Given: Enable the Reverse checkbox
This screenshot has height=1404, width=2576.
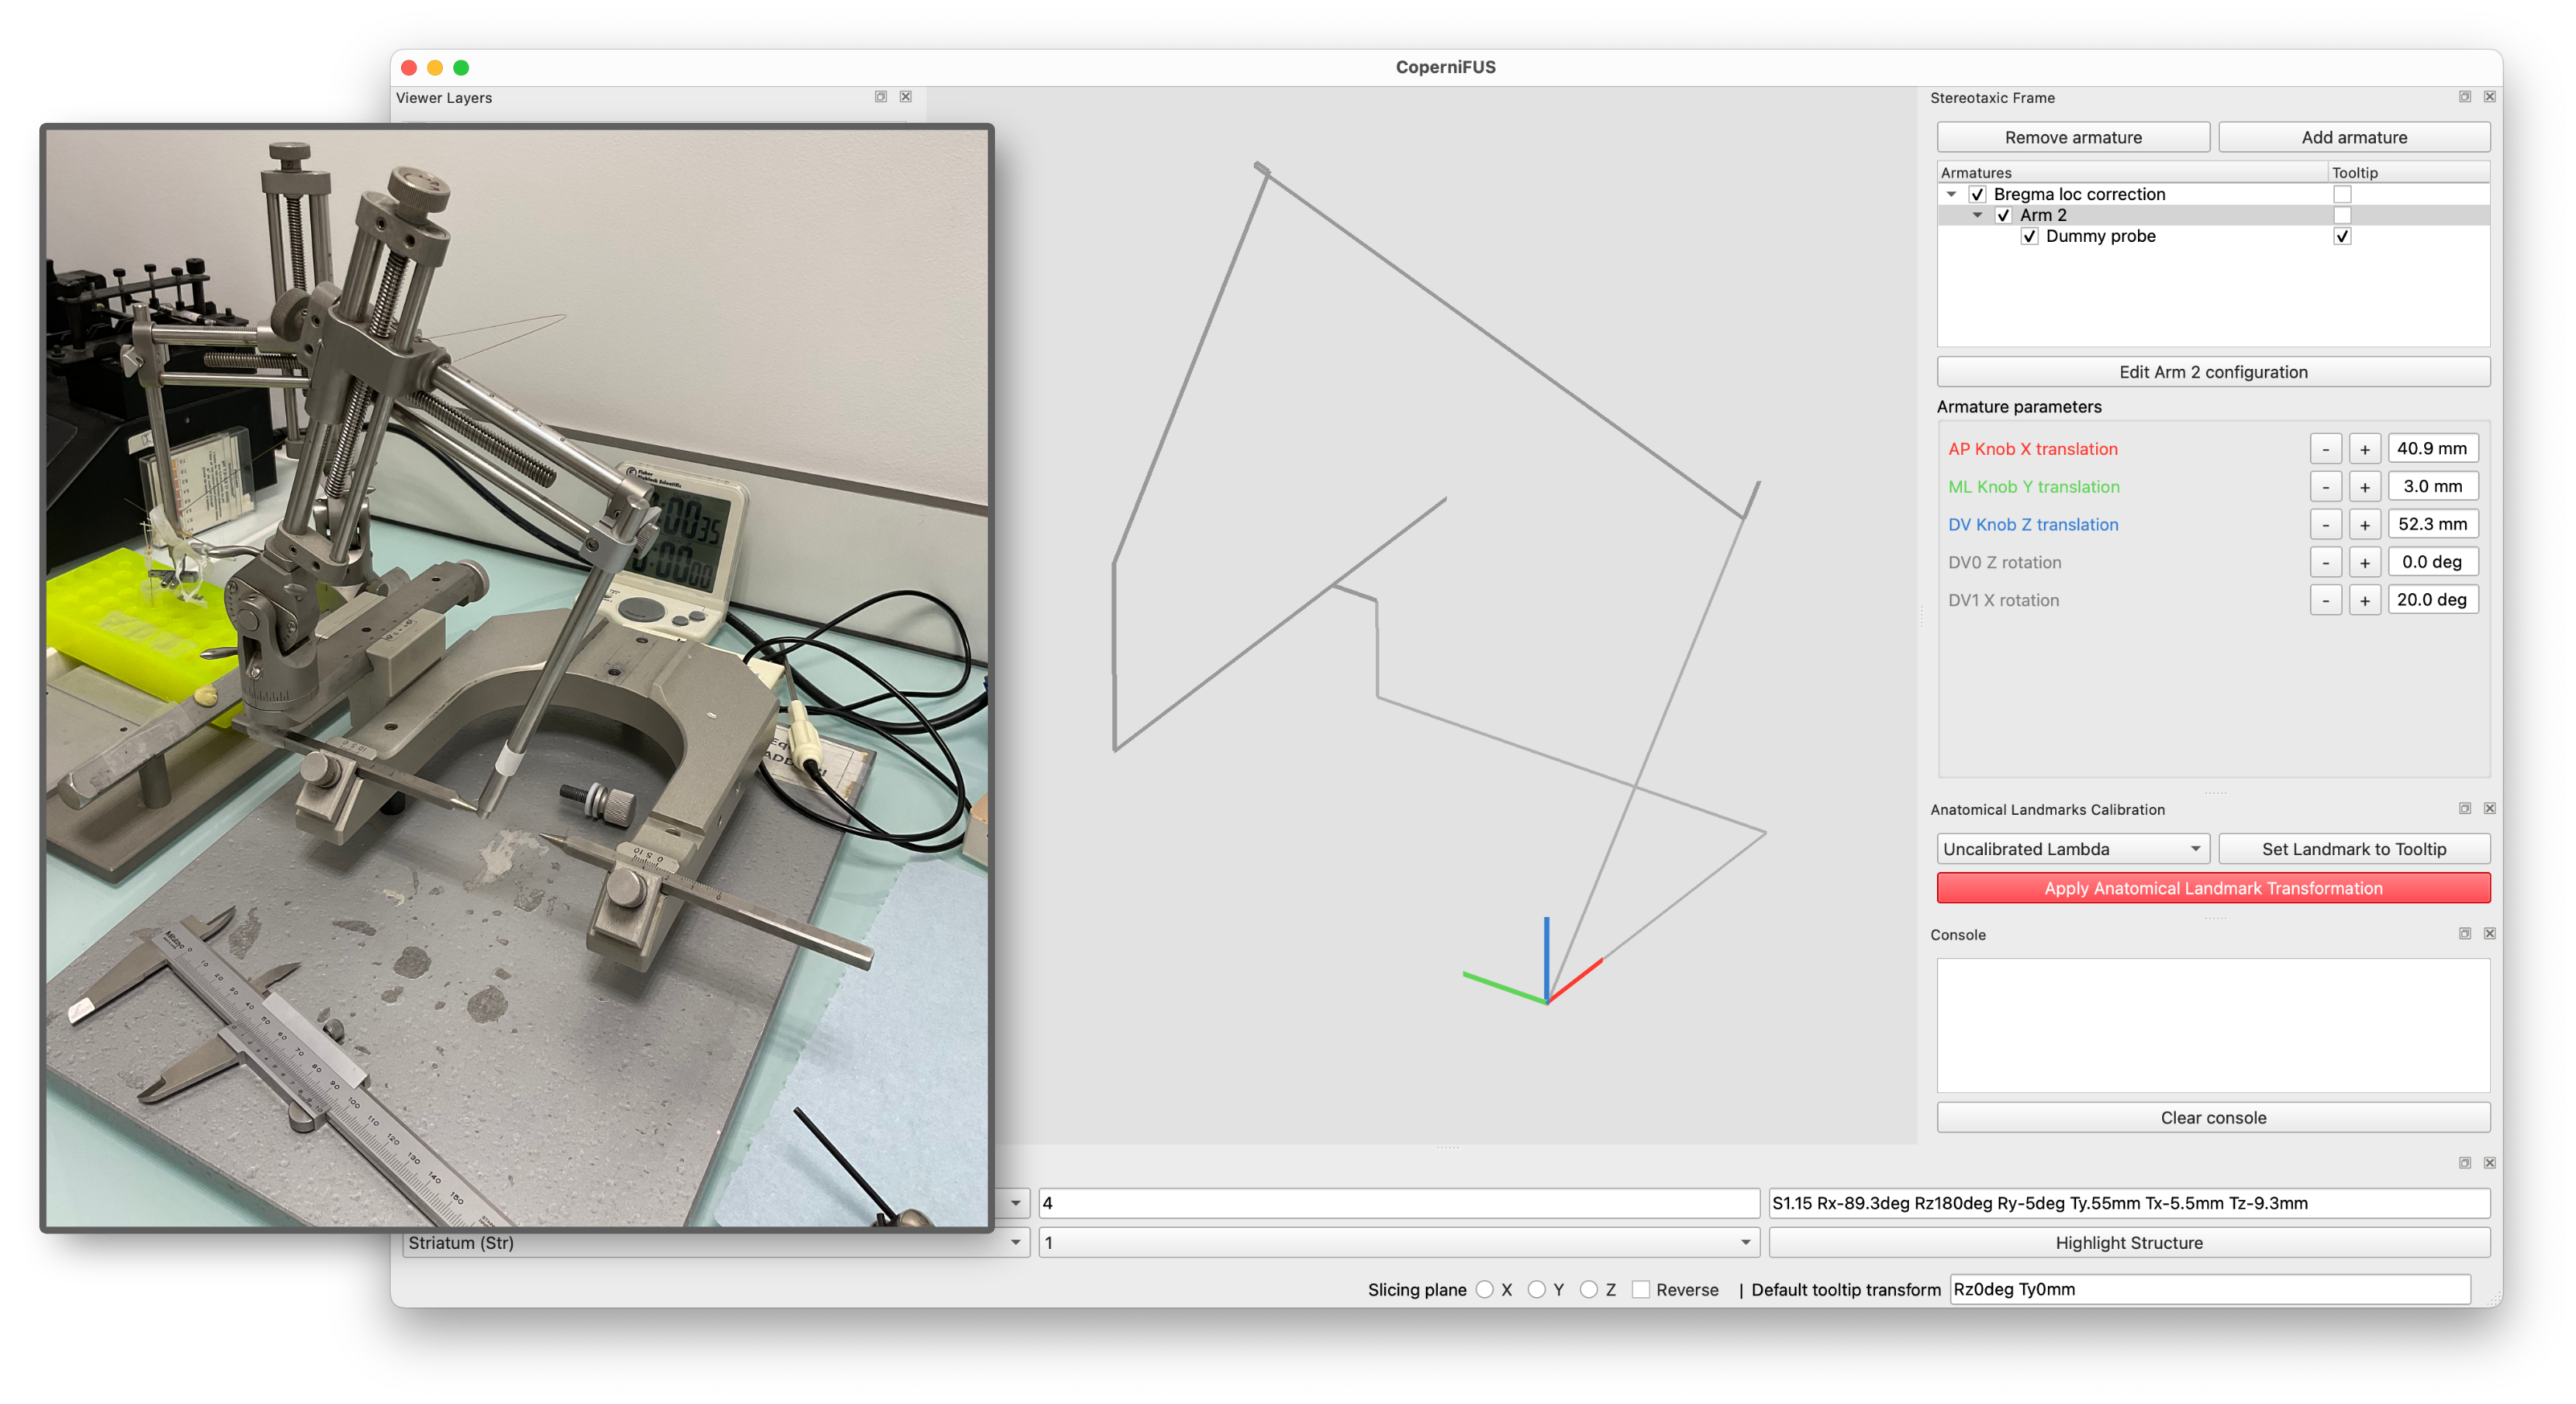Looking at the screenshot, I should (x=1640, y=1290).
